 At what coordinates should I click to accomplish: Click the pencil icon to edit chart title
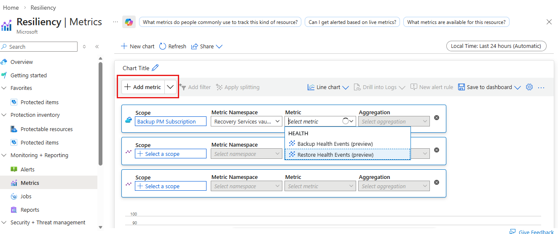pos(155,68)
